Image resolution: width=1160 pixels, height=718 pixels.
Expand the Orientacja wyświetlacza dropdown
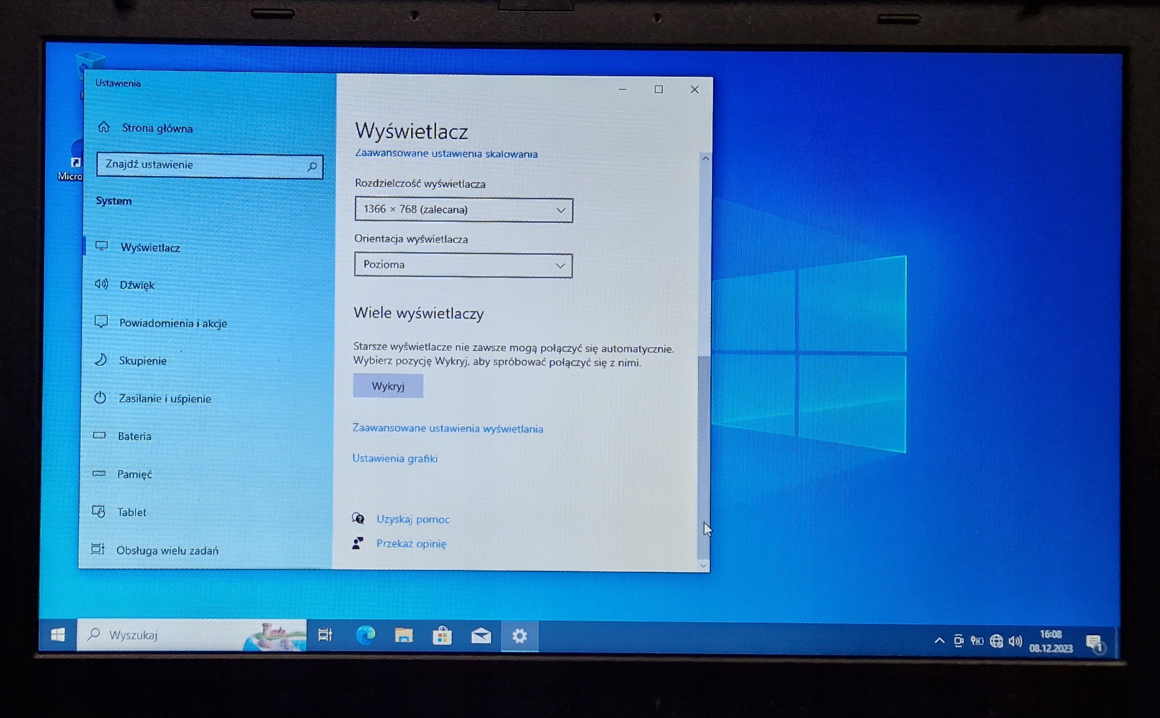click(x=463, y=265)
